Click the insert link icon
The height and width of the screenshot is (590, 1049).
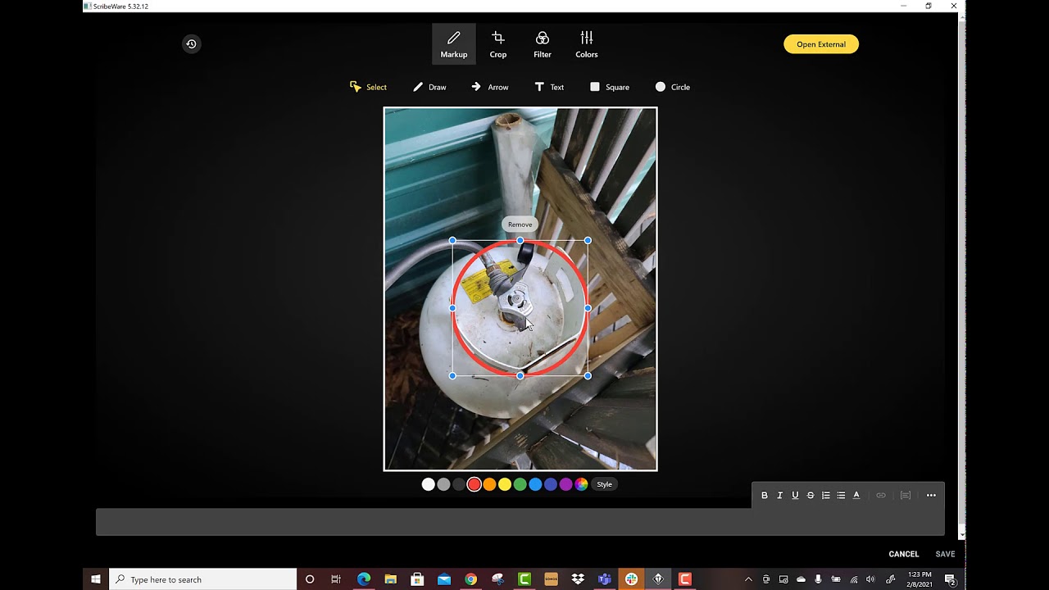881,495
